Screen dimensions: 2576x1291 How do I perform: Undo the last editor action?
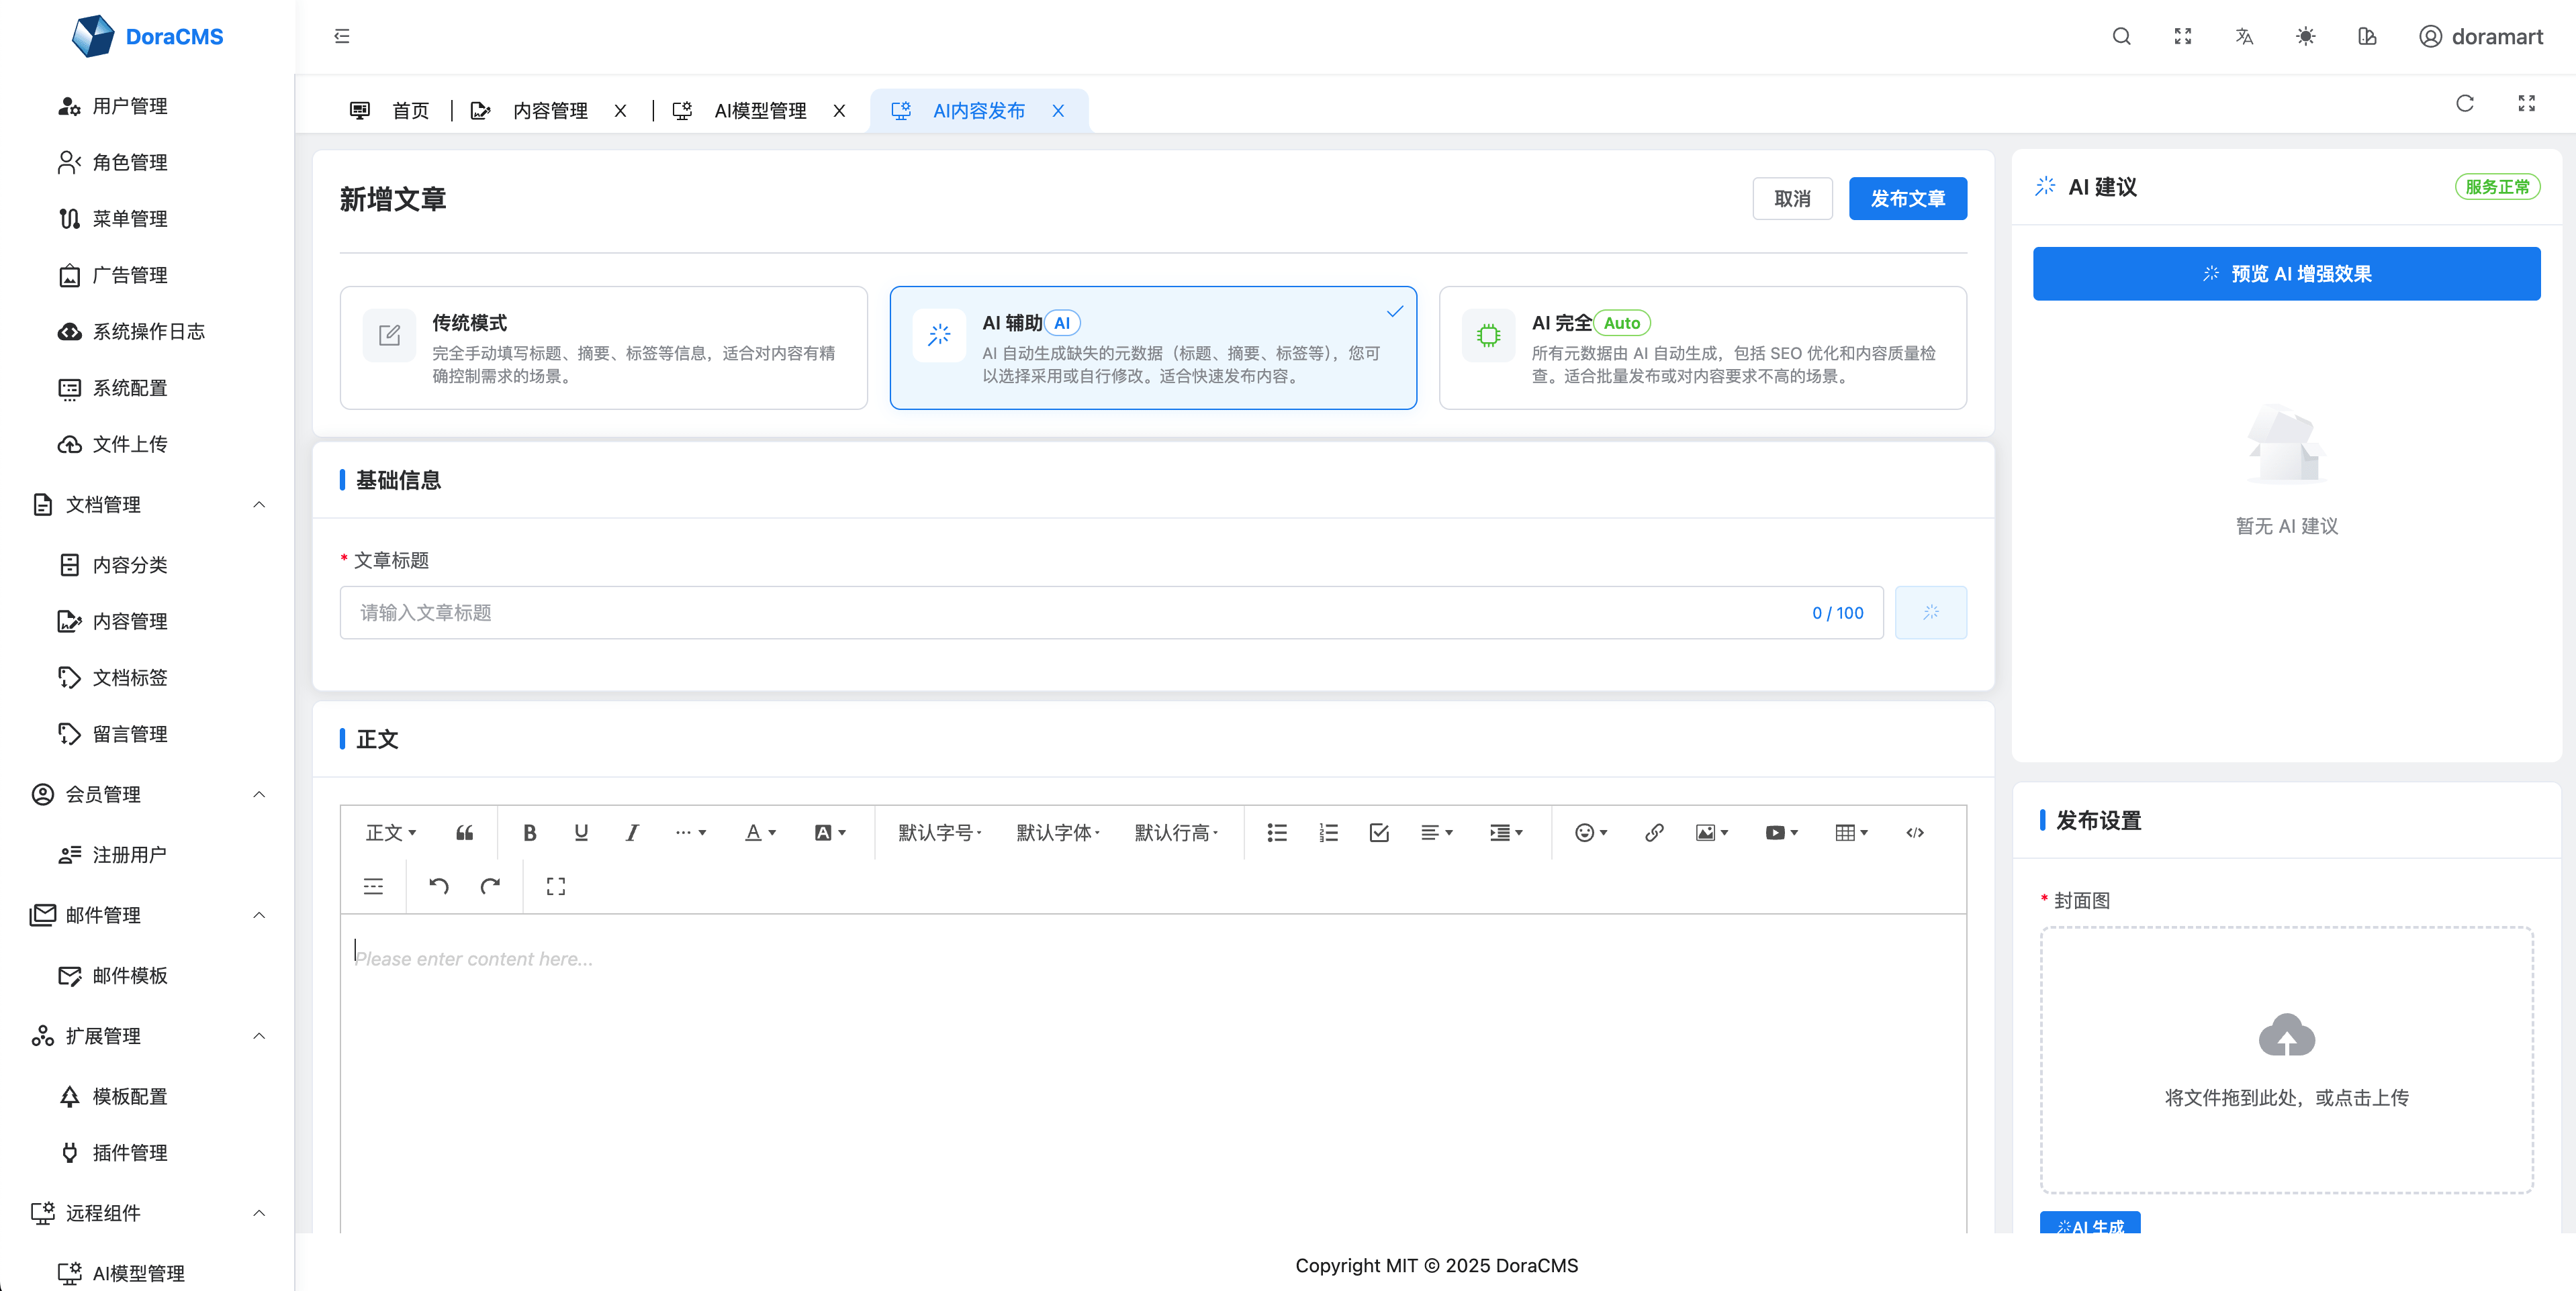pyautogui.click(x=437, y=885)
